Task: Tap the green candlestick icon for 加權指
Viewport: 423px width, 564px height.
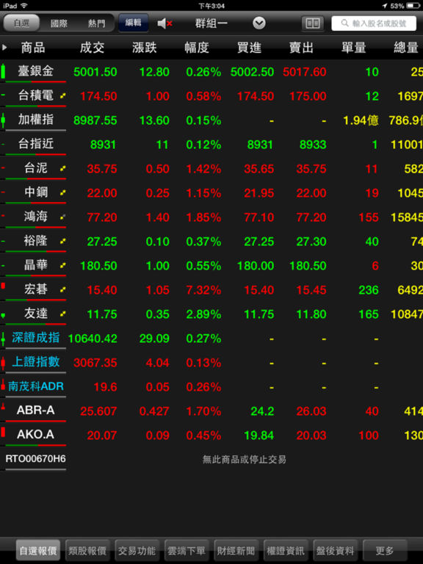Action: tap(3, 120)
